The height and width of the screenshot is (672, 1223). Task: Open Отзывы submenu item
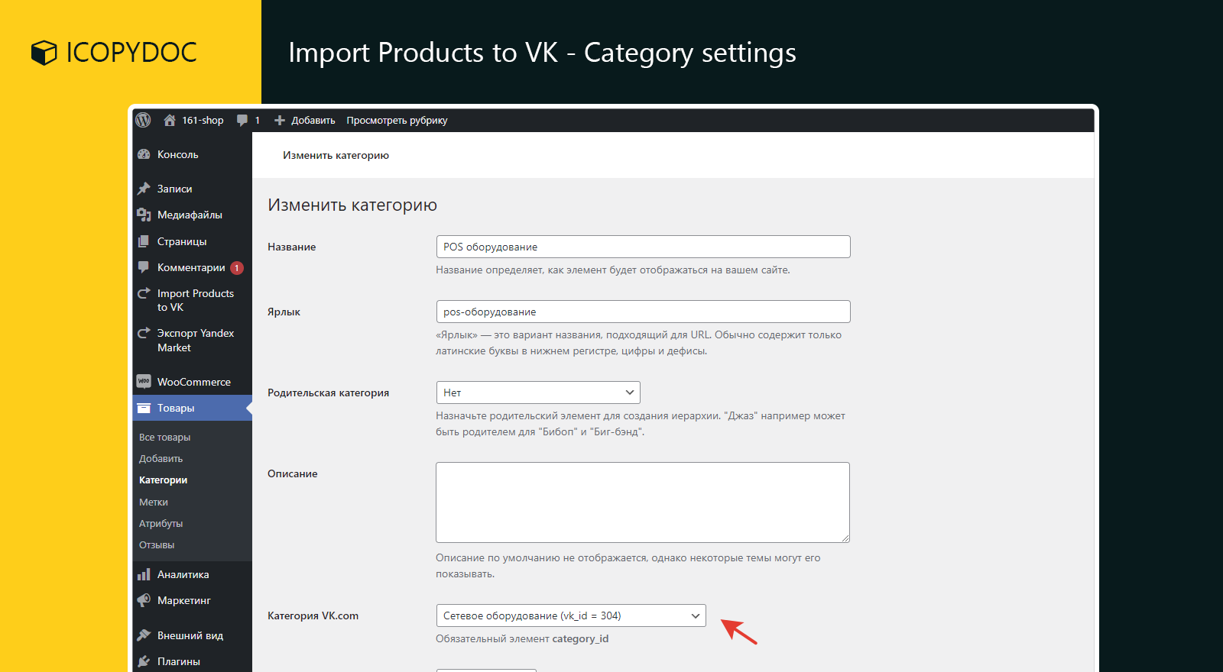[157, 544]
